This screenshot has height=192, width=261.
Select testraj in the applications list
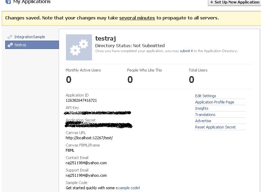[x=20, y=45]
